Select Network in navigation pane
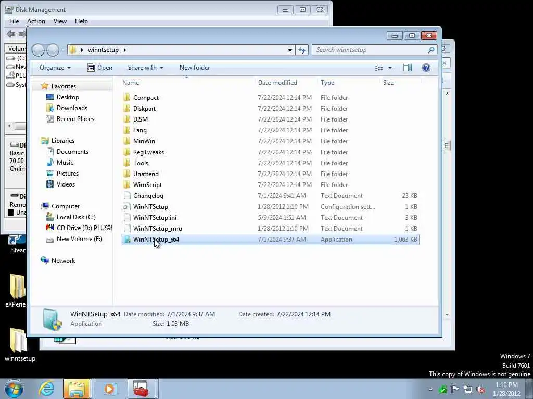The width and height of the screenshot is (533, 399). point(63,261)
